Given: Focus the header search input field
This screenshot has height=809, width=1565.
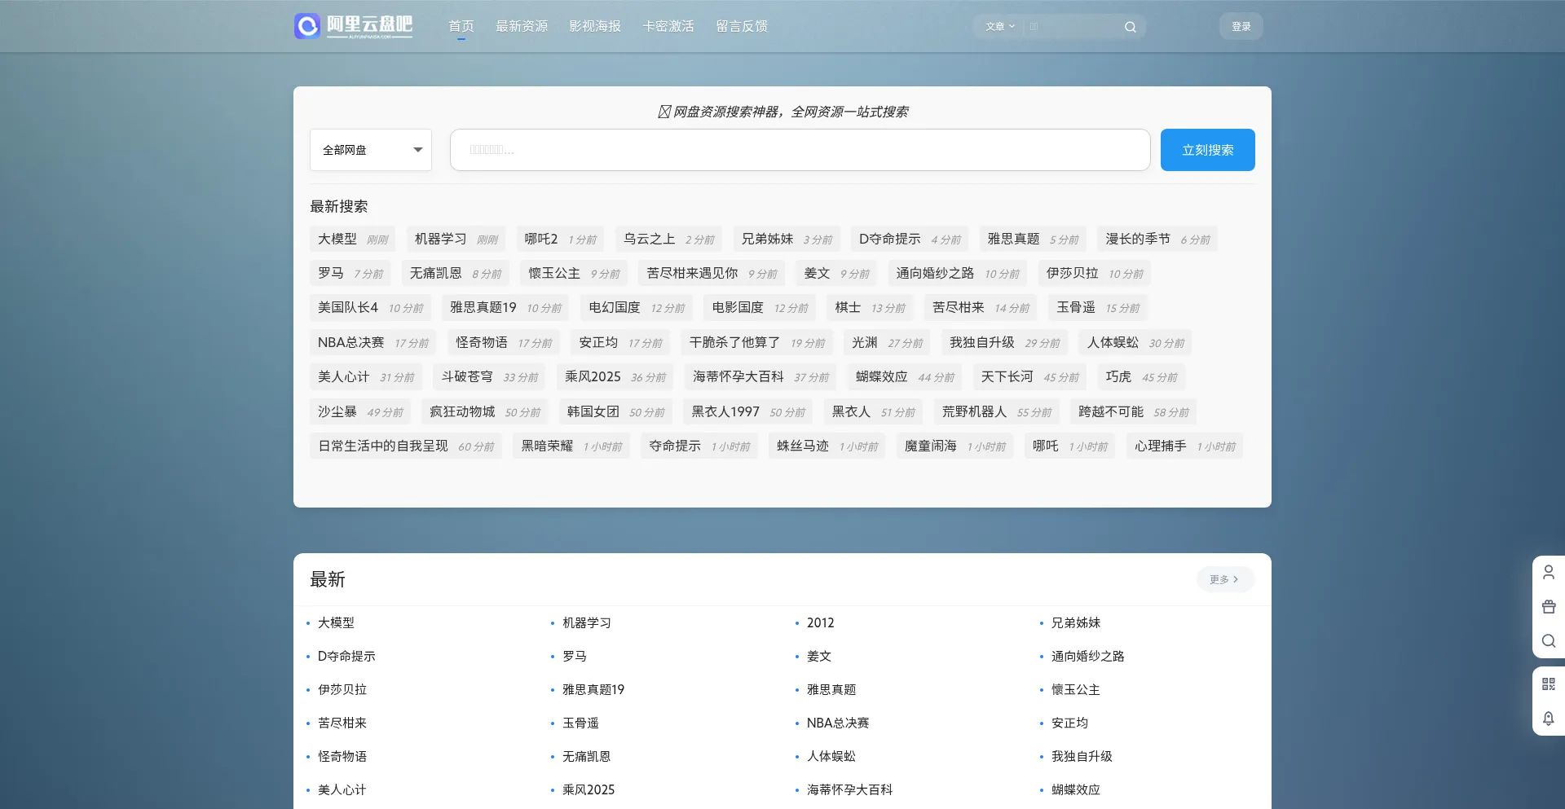Looking at the screenshot, I should pyautogui.click(x=1073, y=27).
